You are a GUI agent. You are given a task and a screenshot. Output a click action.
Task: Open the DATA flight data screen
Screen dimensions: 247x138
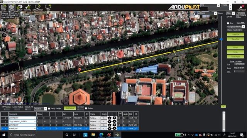coord(3,8)
